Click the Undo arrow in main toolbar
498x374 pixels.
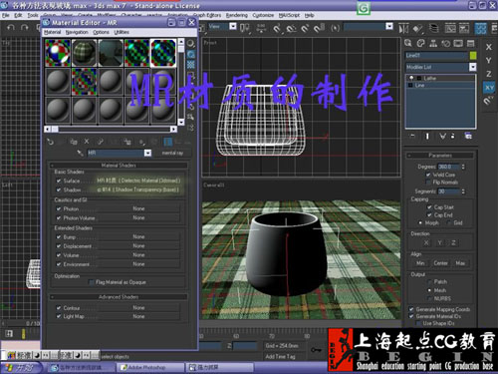click(11, 27)
